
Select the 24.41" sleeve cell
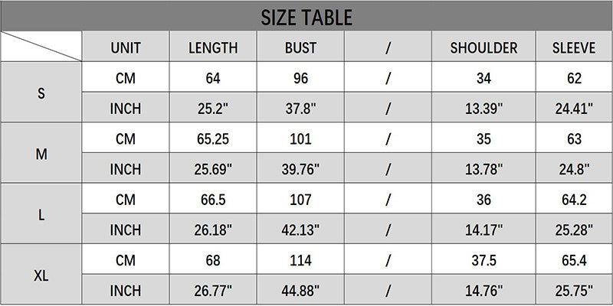(574, 109)
